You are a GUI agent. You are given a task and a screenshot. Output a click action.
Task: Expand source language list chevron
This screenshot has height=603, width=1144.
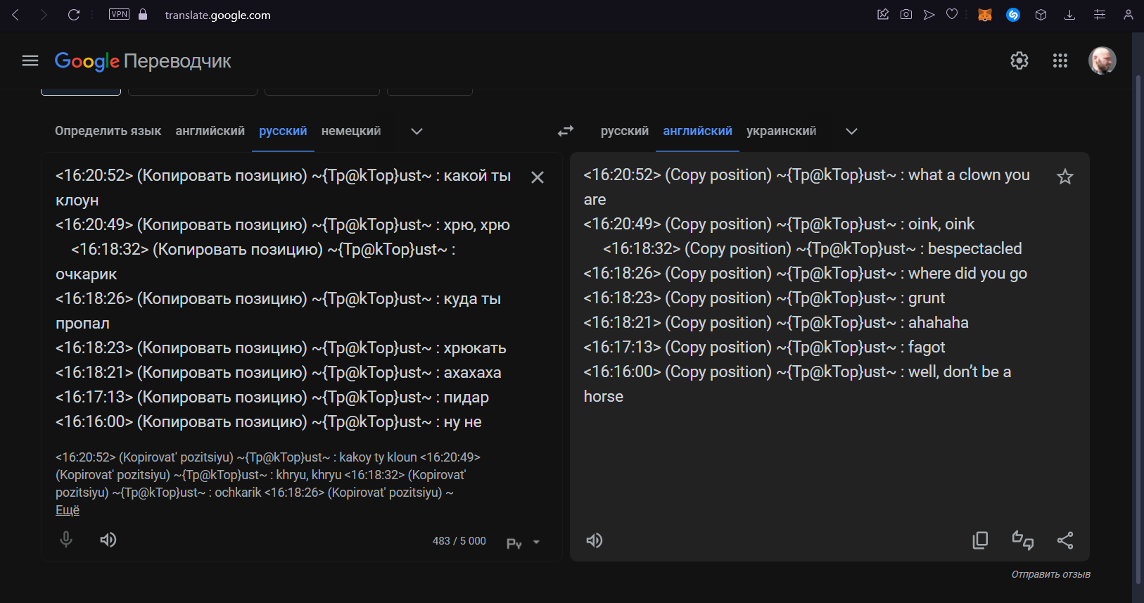coord(417,132)
